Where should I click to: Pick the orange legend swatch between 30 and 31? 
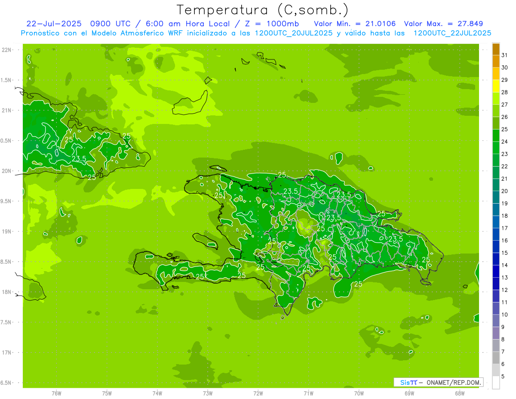496,62
